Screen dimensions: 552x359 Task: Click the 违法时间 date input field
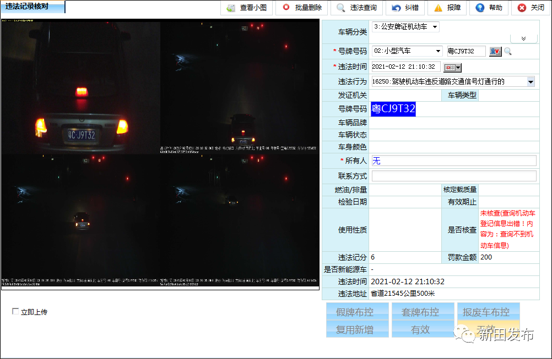point(406,67)
